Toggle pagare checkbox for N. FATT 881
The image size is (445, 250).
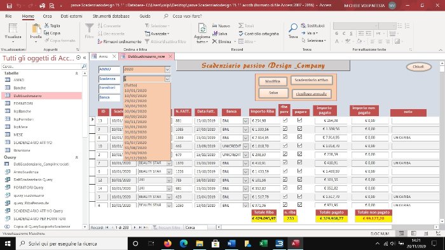pyautogui.click(x=299, y=120)
